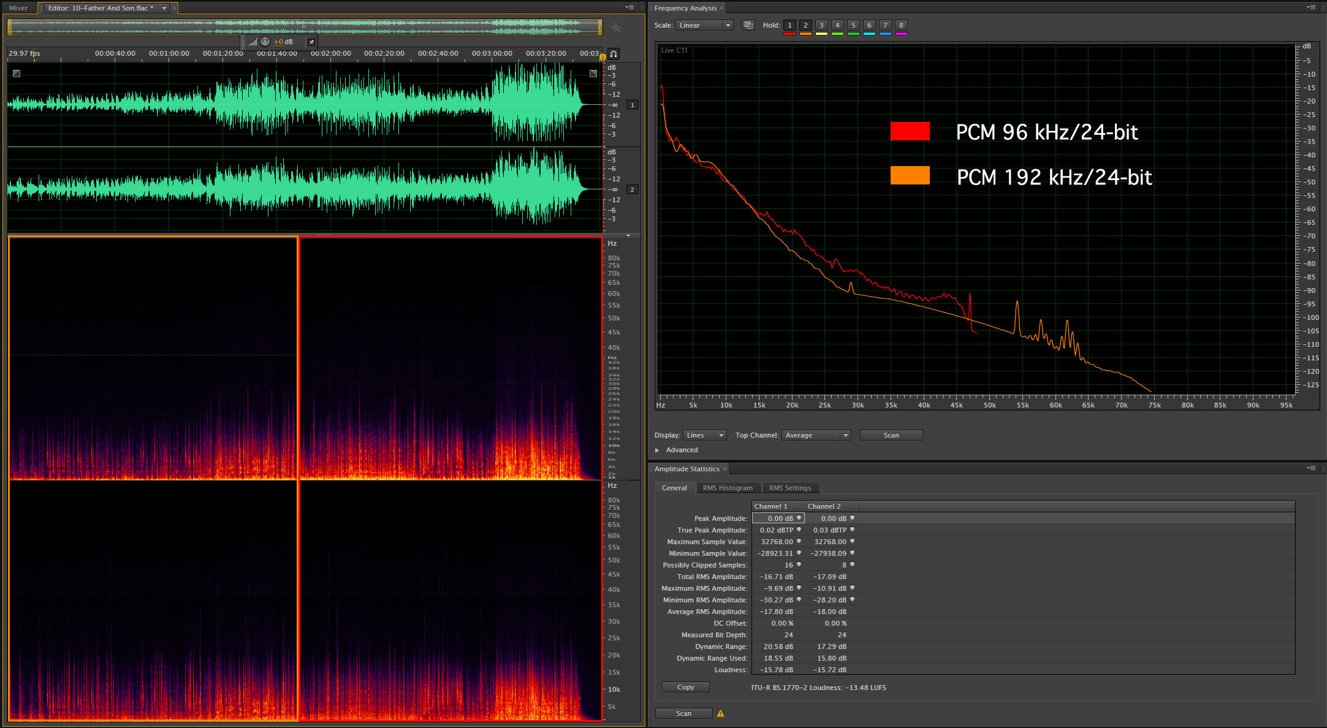The image size is (1327, 728).
Task: Jump to Channel 2 Minimum Sample Value location
Action: (x=852, y=553)
